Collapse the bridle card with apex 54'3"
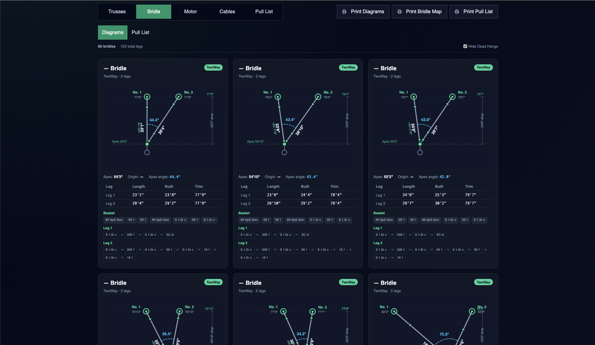595x345 pixels. tap(106, 69)
